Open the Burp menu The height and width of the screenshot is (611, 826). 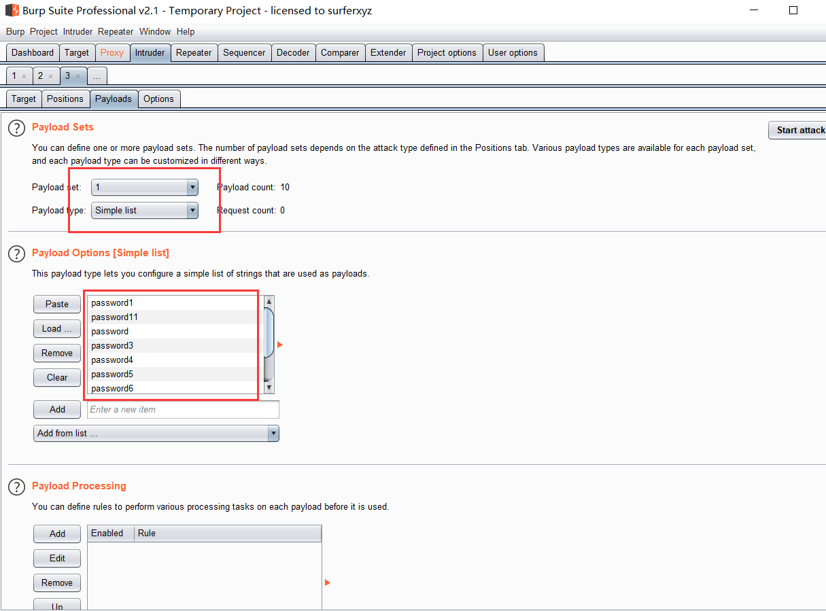coord(15,32)
